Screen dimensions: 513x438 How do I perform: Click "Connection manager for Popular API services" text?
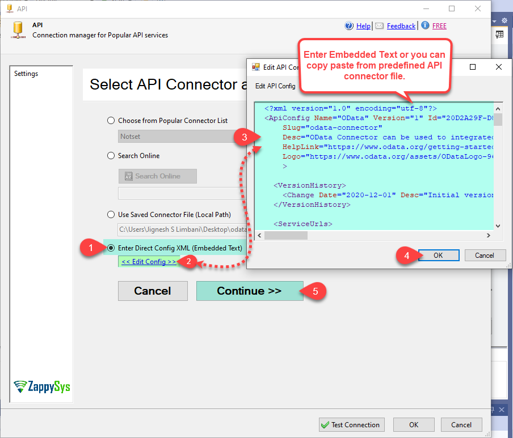click(100, 35)
